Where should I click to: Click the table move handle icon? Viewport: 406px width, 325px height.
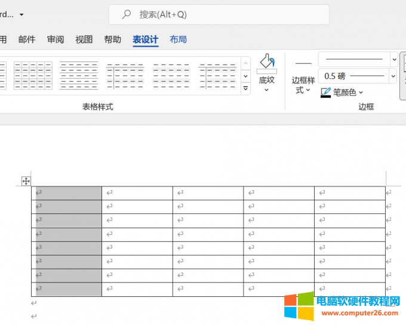click(x=26, y=181)
